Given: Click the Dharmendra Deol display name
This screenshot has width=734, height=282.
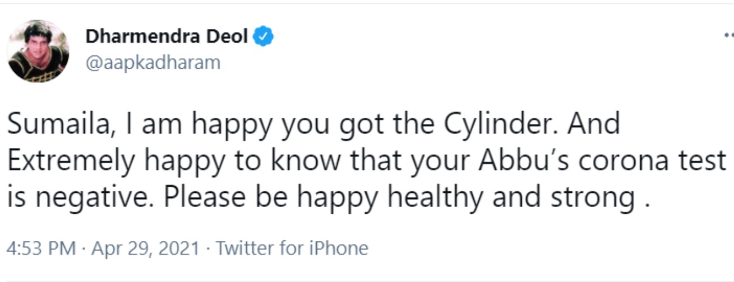Looking at the screenshot, I should (167, 37).
